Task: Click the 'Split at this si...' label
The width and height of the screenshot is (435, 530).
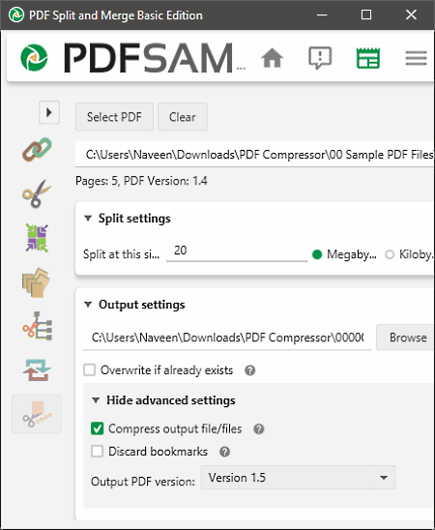Action: point(121,254)
